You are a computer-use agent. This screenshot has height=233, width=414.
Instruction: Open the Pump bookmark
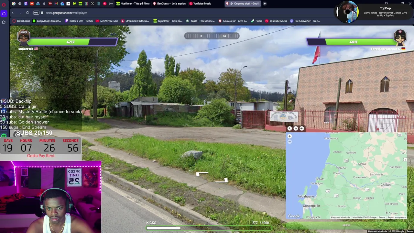click(256, 21)
